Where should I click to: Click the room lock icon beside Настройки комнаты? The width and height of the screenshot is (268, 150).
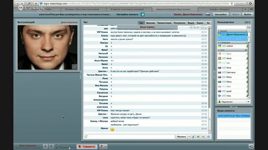pyautogui.click(x=143, y=15)
